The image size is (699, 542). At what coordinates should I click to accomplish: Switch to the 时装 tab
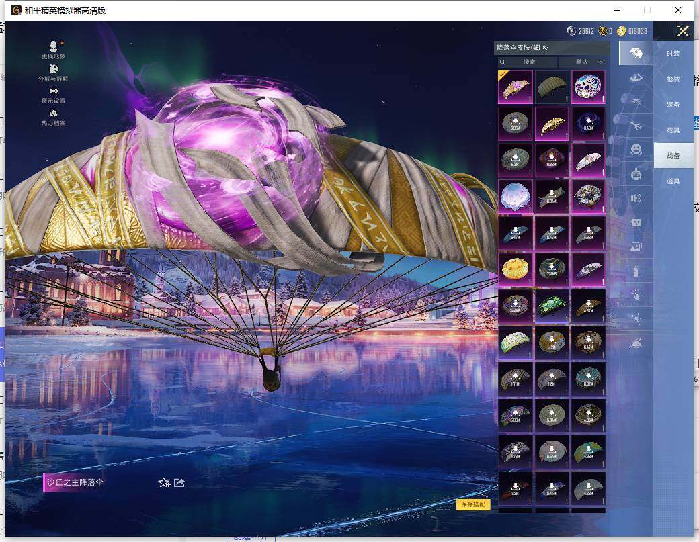[673, 54]
